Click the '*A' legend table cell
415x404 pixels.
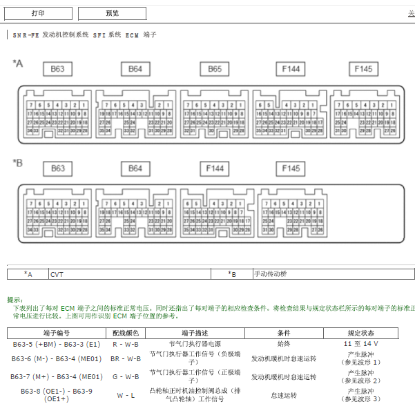[x=28, y=274]
